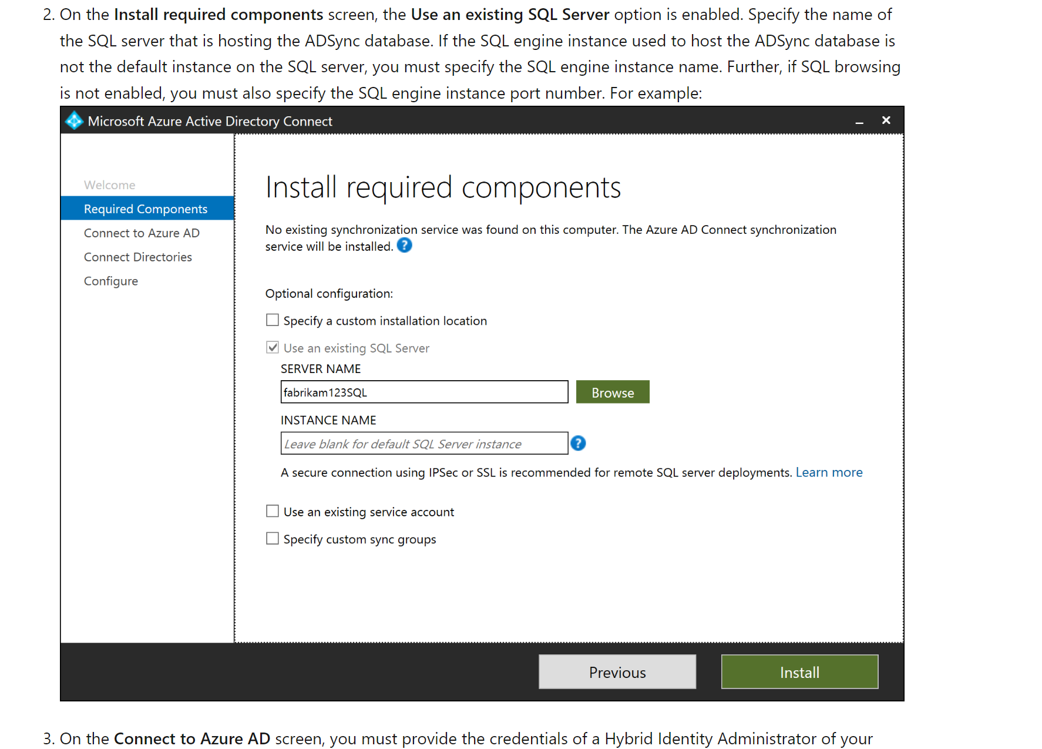
Task: Select Required Components step
Action: click(147, 209)
